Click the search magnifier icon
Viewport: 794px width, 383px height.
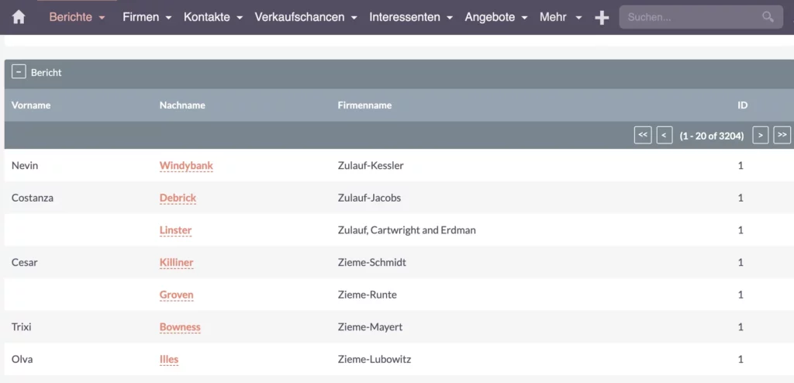coord(768,17)
